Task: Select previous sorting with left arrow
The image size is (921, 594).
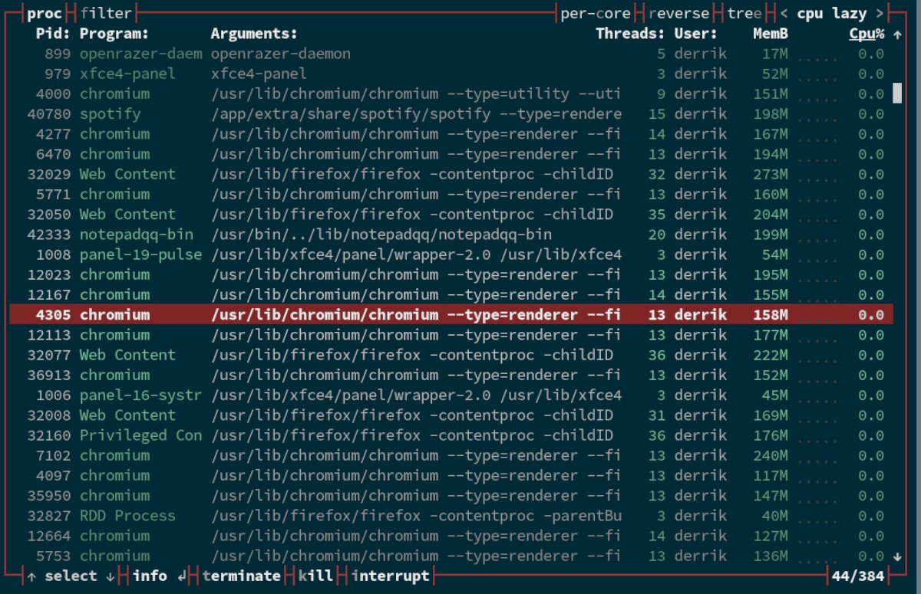Action: click(784, 13)
